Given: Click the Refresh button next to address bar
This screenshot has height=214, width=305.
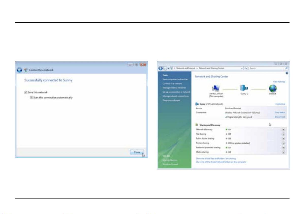Looking at the screenshot, I should click(246, 68).
